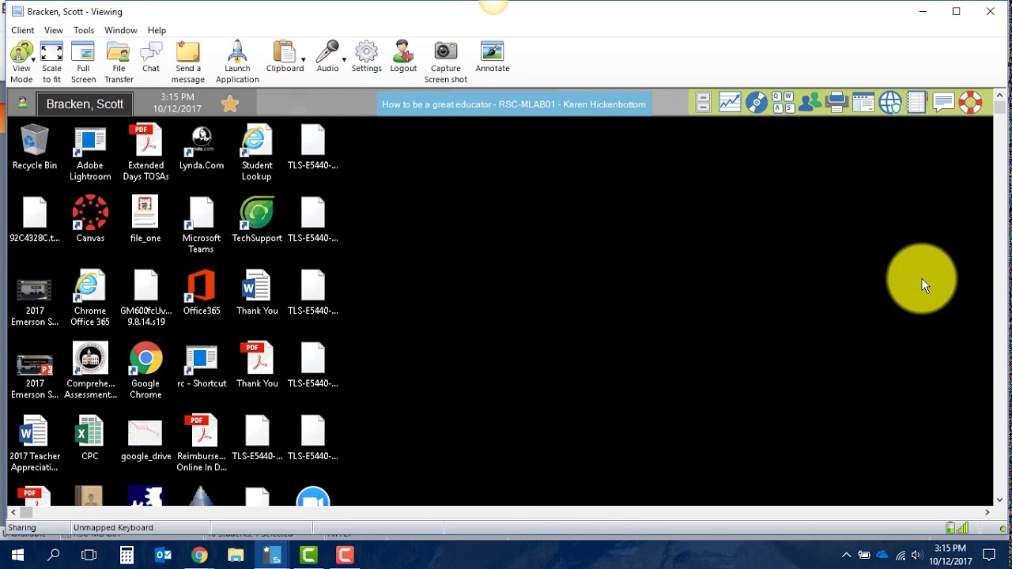Open the Window menu
The width and height of the screenshot is (1012, 569).
pos(121,30)
